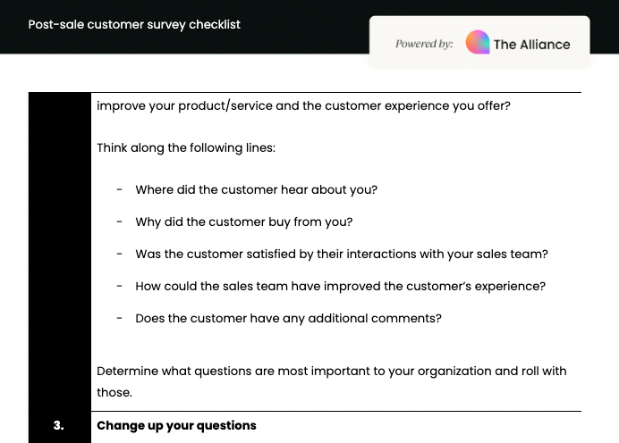Click the "improve your product/service" sentence
This screenshot has width=619, height=443.
pyautogui.click(x=303, y=105)
